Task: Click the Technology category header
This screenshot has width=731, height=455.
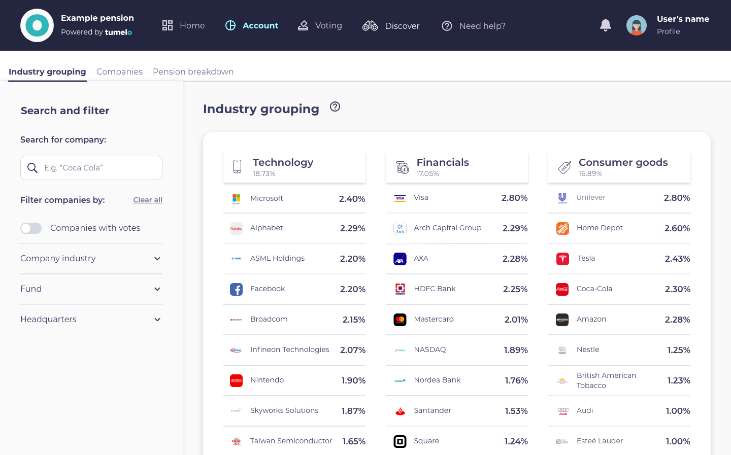Action: tap(294, 167)
